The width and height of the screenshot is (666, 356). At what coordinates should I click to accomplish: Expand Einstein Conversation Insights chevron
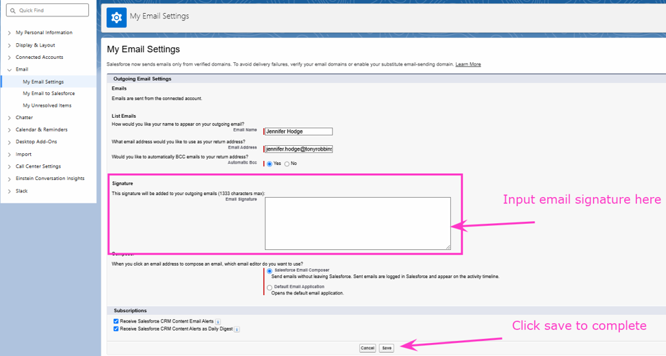tap(10, 179)
